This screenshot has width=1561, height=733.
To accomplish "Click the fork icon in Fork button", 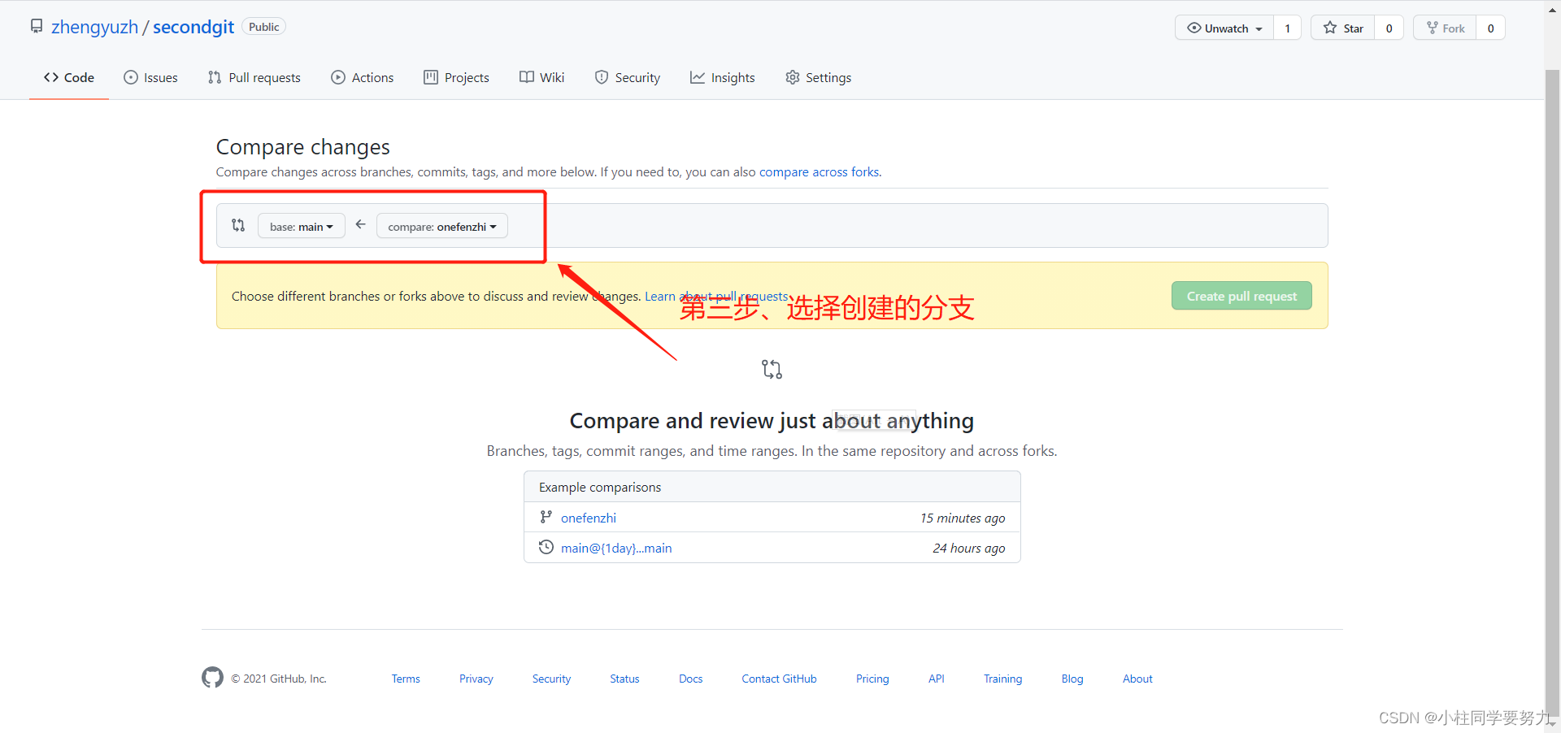I will tap(1433, 27).
